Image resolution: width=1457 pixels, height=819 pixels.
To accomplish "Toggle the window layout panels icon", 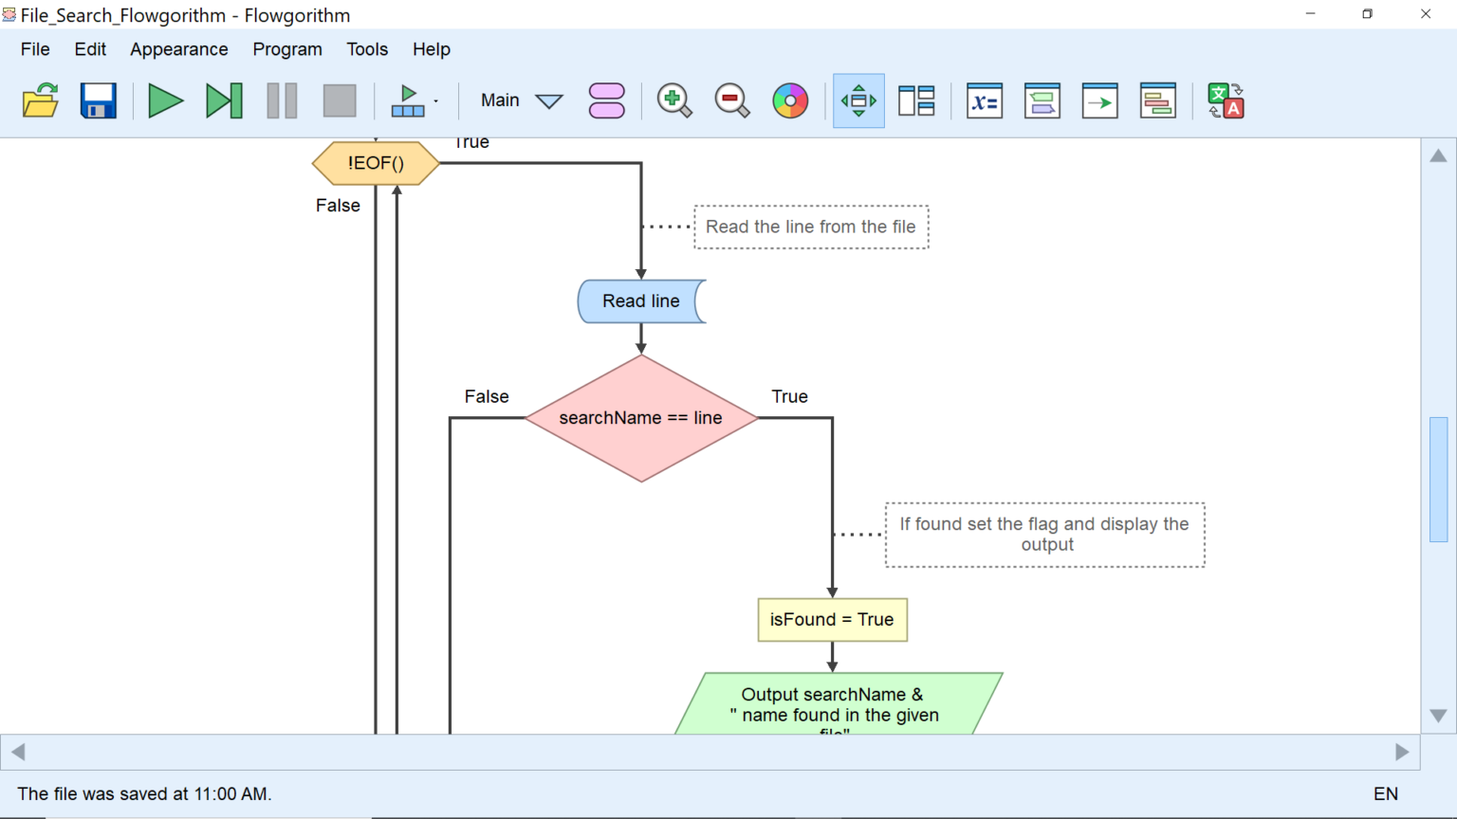I will coord(916,100).
